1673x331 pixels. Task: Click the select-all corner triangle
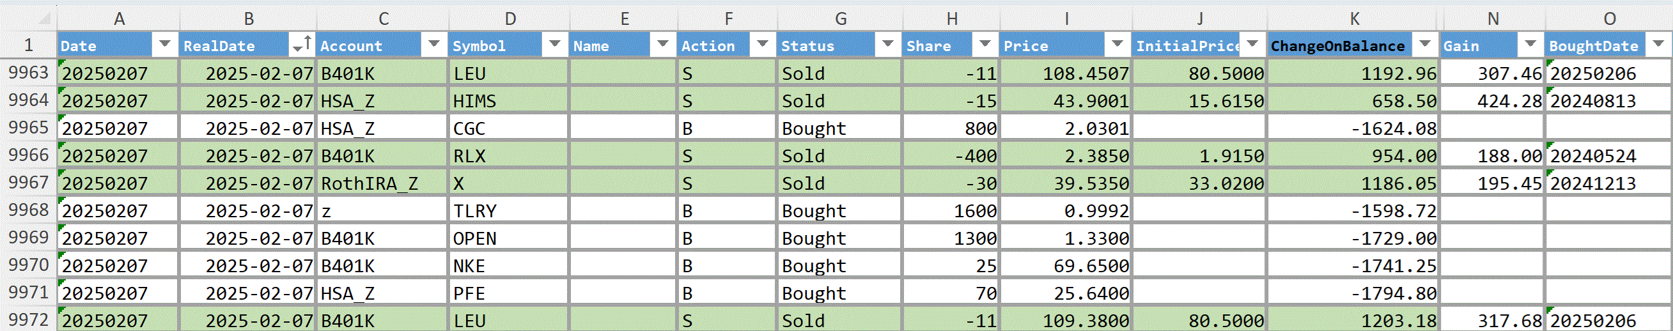click(x=44, y=18)
